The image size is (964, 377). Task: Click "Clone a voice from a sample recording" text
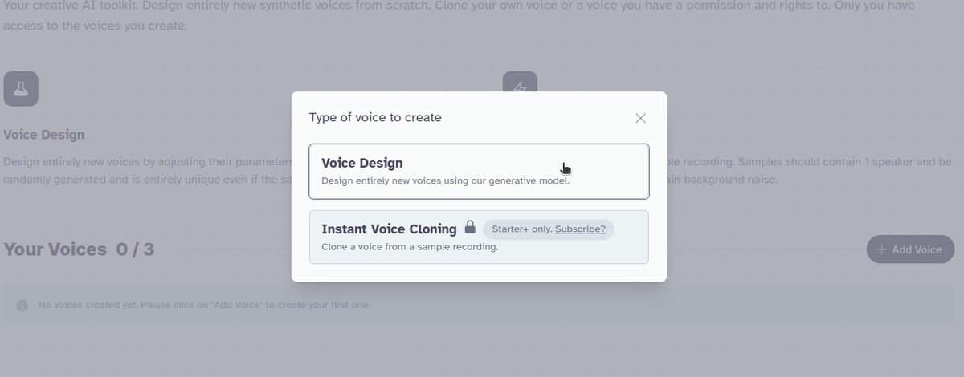[410, 247]
